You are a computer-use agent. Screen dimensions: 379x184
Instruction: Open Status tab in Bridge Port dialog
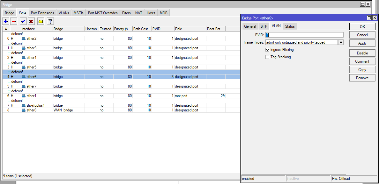tap(290, 26)
